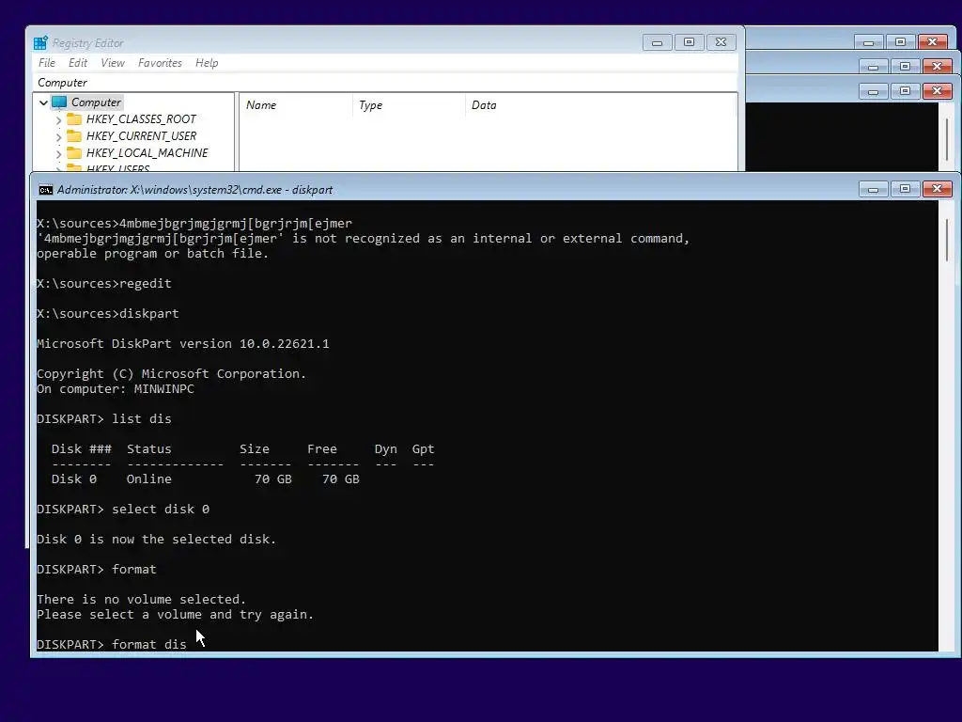Image resolution: width=962 pixels, height=722 pixels.
Task: Click 'There is no volume selected.' message
Action: (141, 599)
